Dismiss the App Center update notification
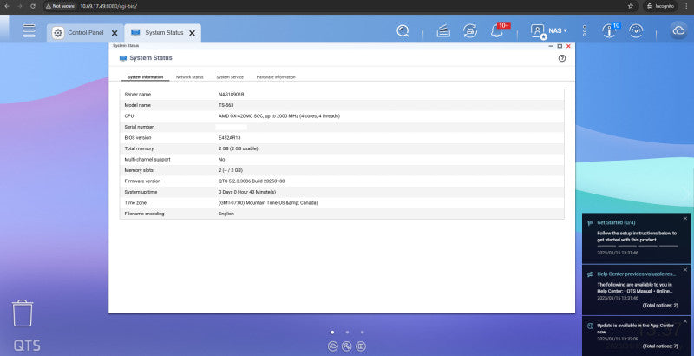Viewport: 694px width, 356px height. pos(685,321)
